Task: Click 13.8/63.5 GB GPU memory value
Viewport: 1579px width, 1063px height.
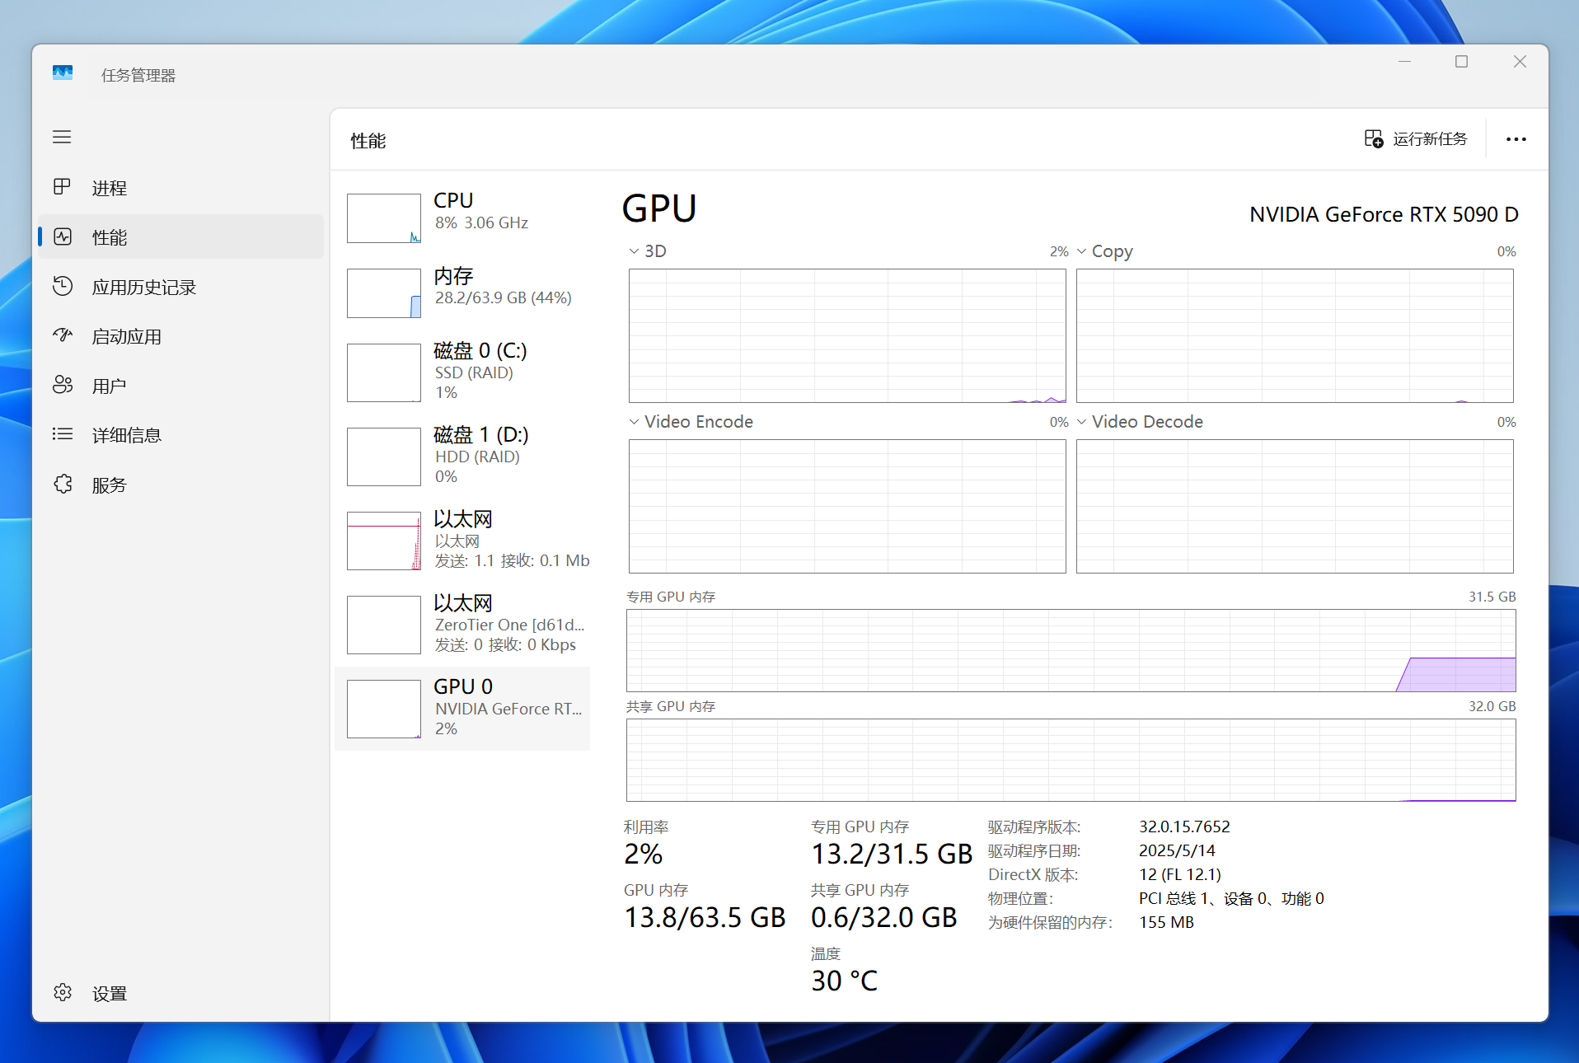Action: coord(705,917)
